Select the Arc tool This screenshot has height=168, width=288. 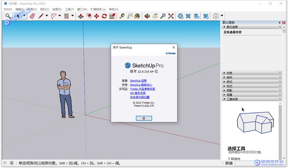click(54, 16)
